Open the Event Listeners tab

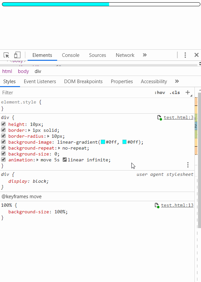(x=40, y=82)
